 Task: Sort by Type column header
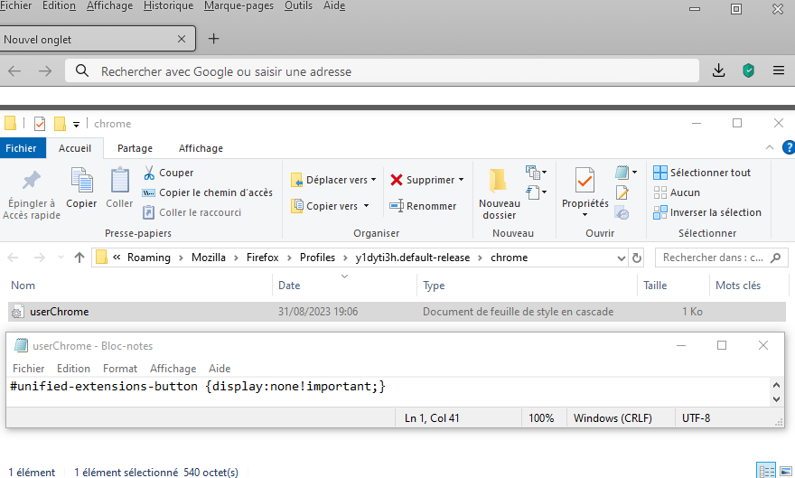click(434, 286)
